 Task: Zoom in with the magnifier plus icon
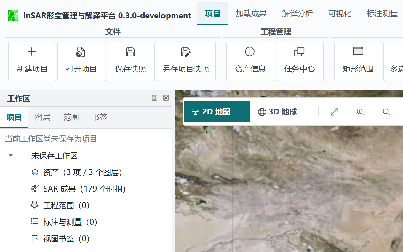[360, 112]
